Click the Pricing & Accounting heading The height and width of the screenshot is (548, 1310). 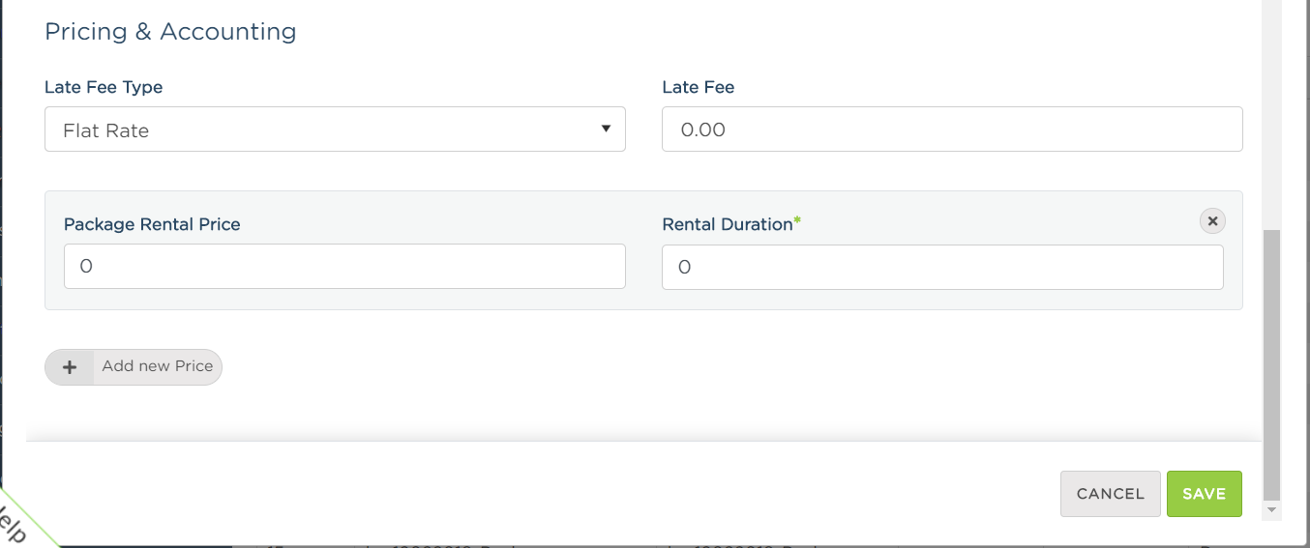pyautogui.click(x=170, y=31)
